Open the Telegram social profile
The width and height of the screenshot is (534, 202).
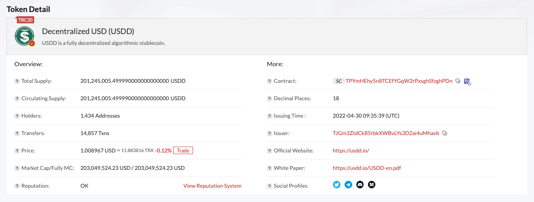348,185
